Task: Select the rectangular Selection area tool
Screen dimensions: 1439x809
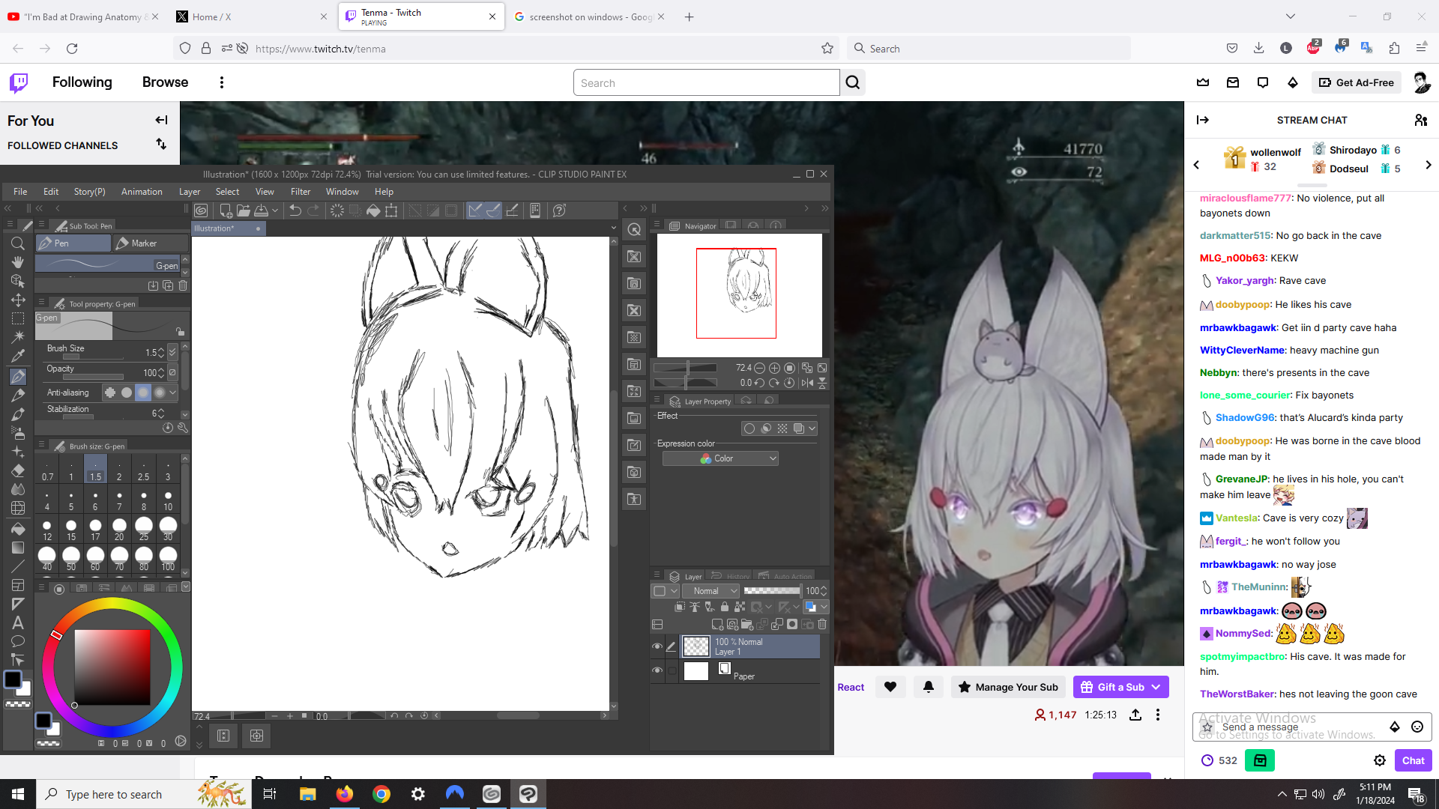Action: (x=18, y=318)
